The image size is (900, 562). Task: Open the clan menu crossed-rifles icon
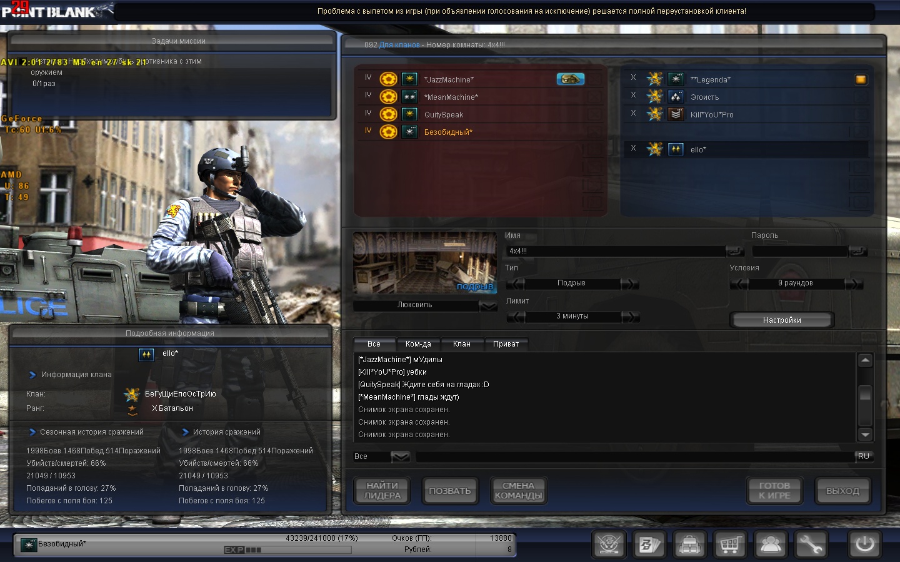coord(609,545)
